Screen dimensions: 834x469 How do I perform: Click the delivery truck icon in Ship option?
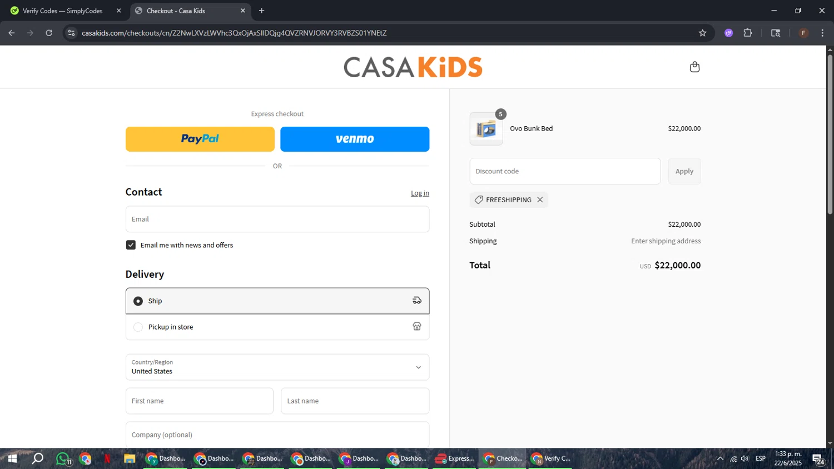[417, 301]
